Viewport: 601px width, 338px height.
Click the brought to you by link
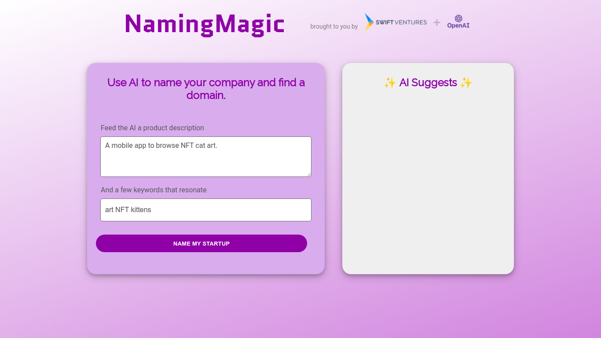point(334,26)
